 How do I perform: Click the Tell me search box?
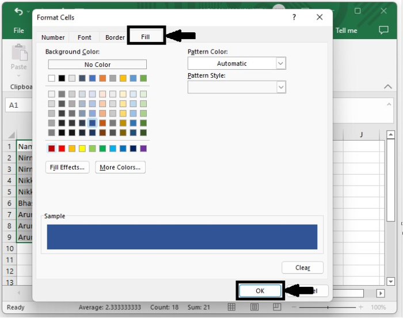coord(347,31)
